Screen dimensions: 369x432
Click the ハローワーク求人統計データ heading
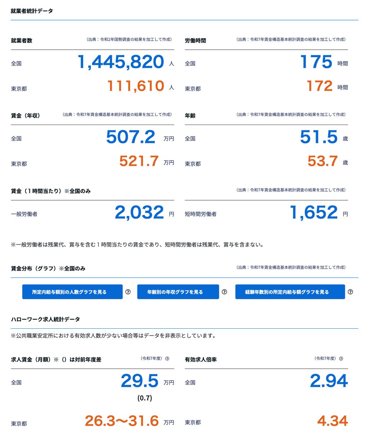tap(45, 319)
